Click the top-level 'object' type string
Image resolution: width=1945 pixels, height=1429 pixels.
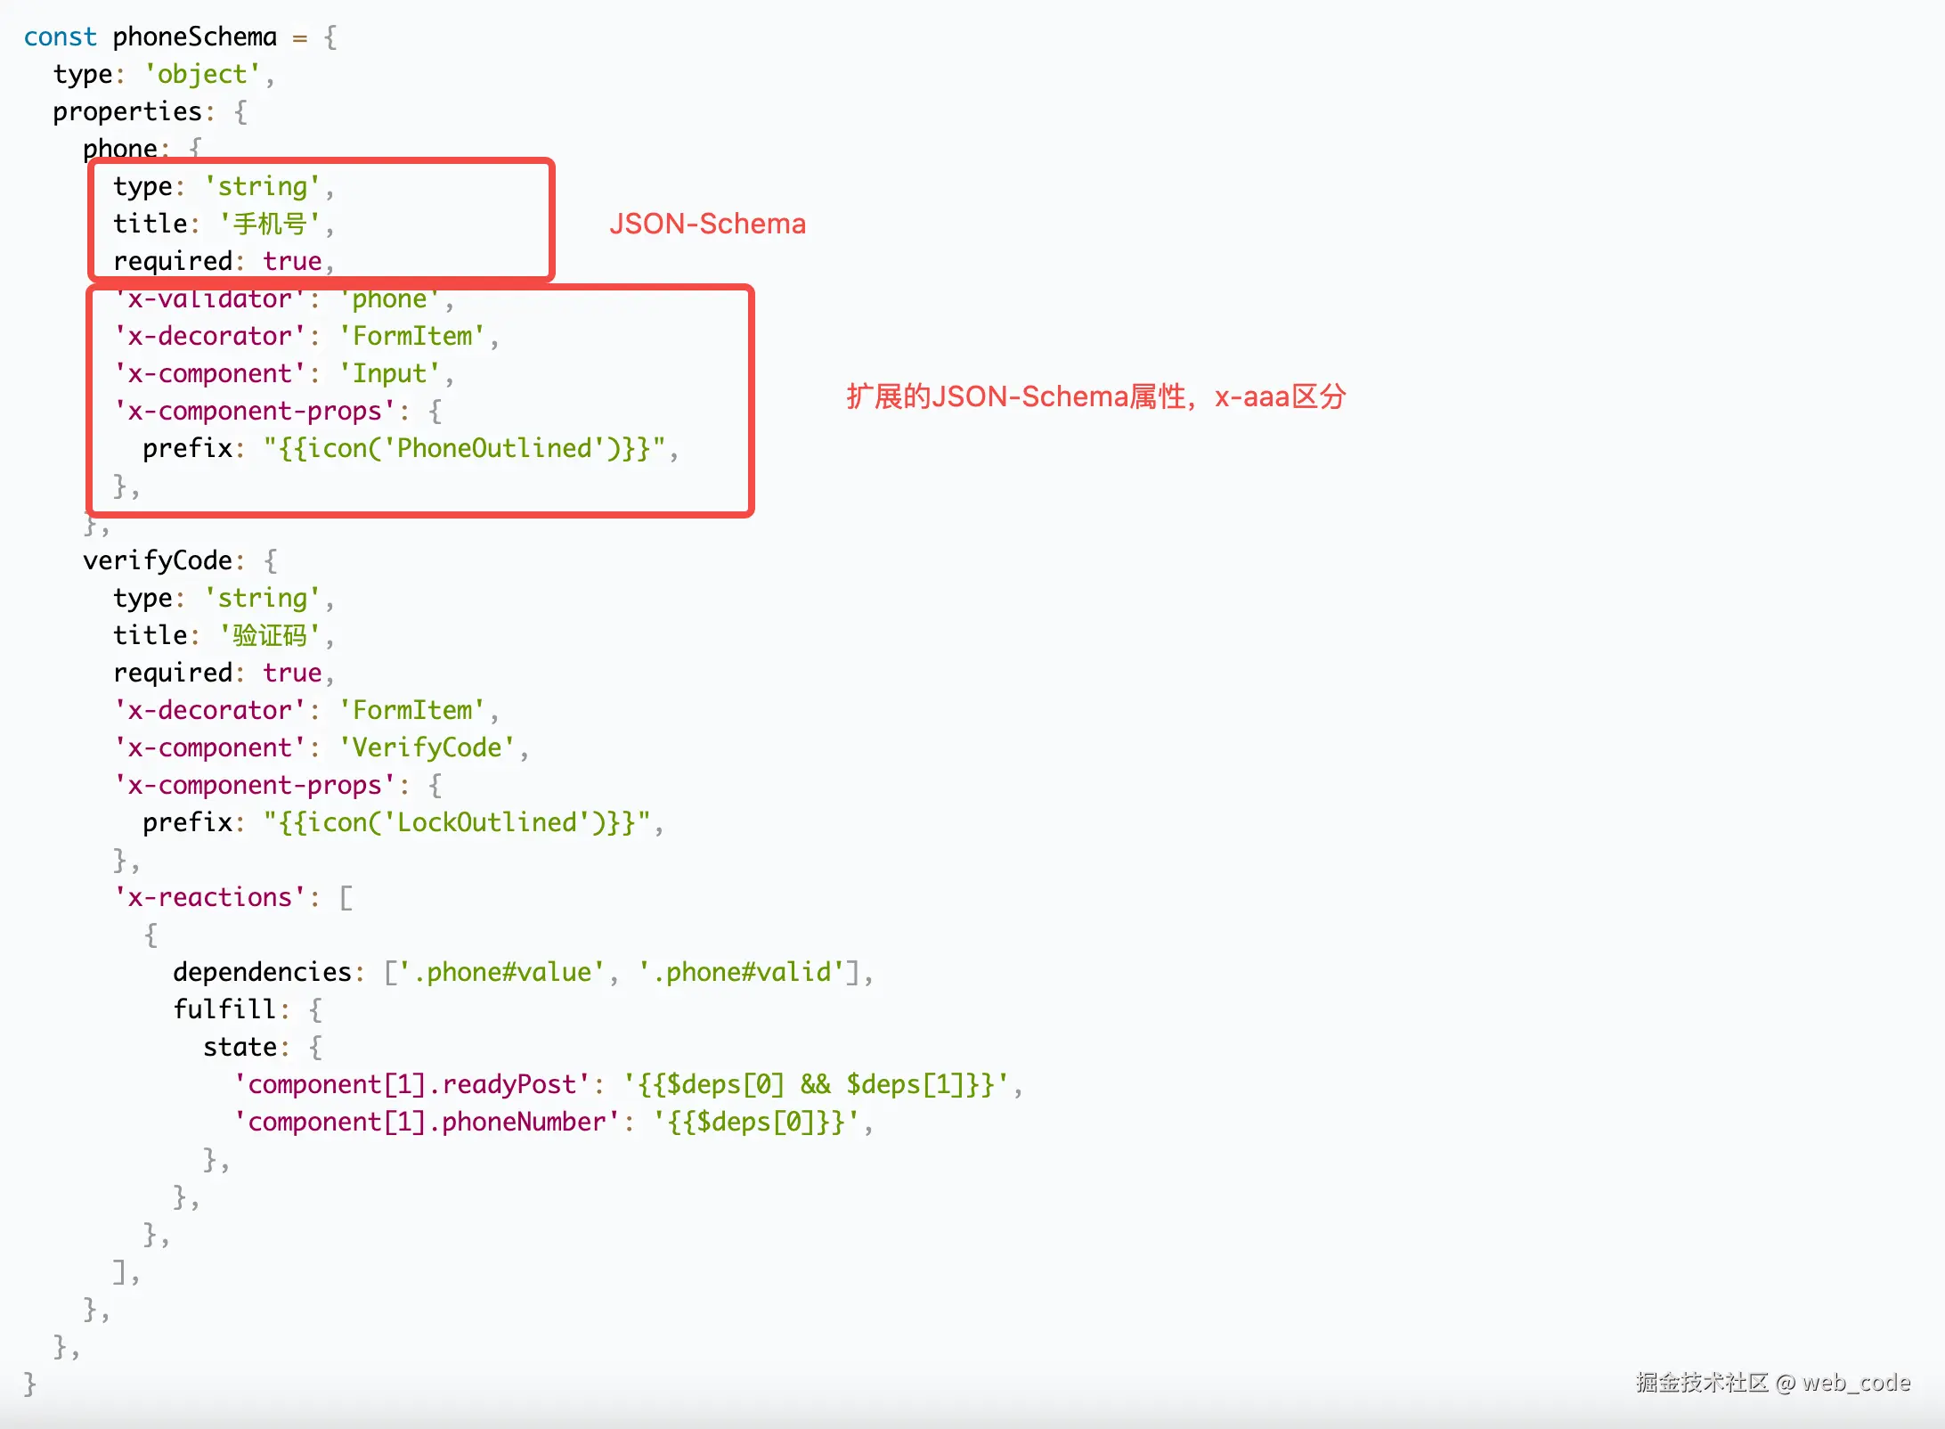pos(202,74)
